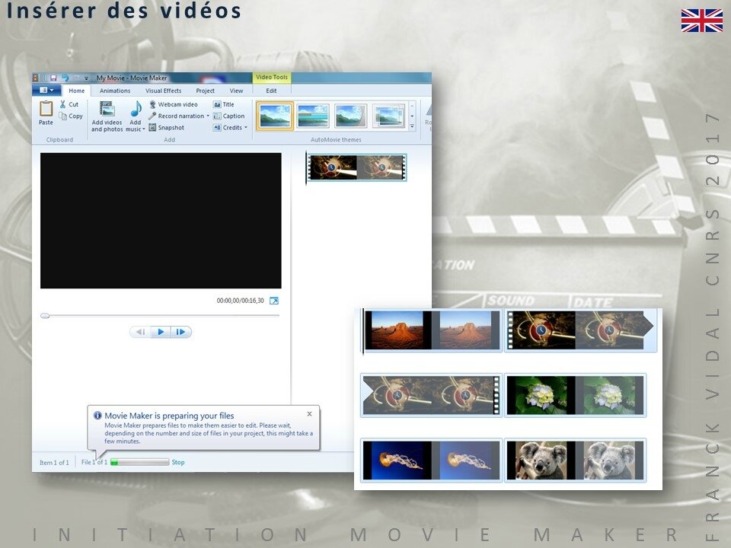Select the first AutoMovie theme thumbnail

(275, 116)
